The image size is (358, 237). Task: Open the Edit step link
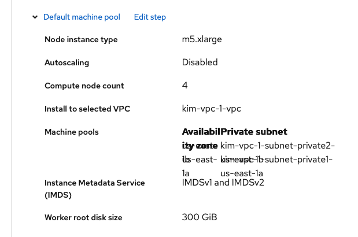150,17
